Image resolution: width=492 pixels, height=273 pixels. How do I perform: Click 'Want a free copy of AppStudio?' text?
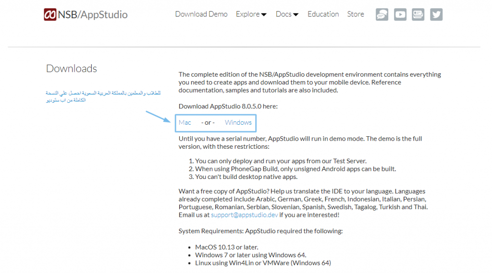[x=224, y=191]
